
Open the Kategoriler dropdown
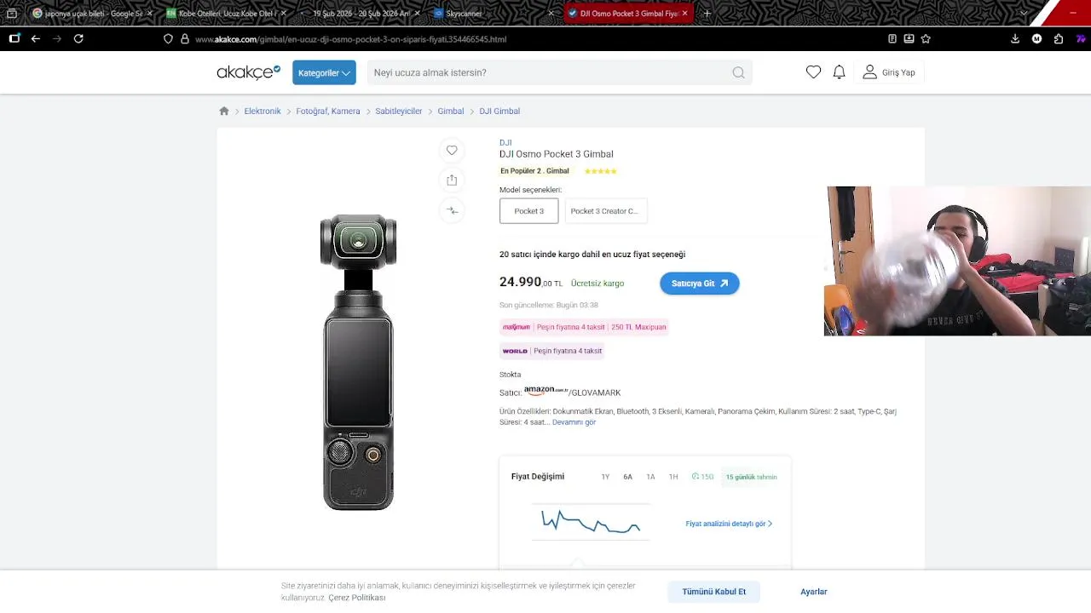324,72
